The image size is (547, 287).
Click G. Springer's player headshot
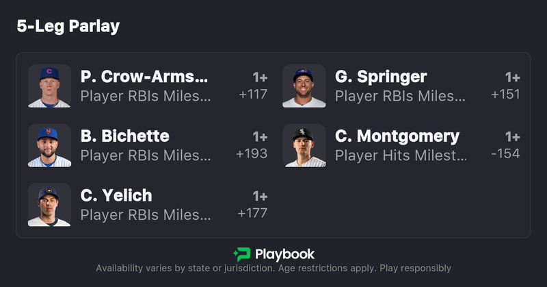[x=304, y=86]
